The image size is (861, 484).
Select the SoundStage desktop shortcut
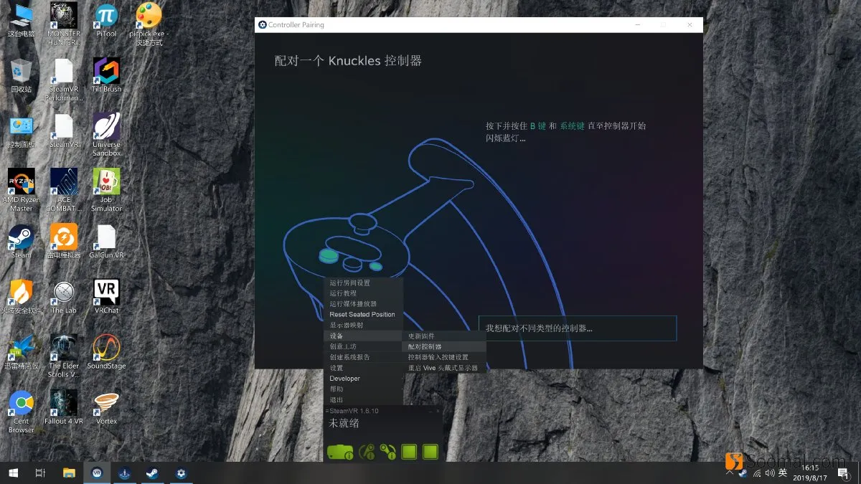click(106, 352)
